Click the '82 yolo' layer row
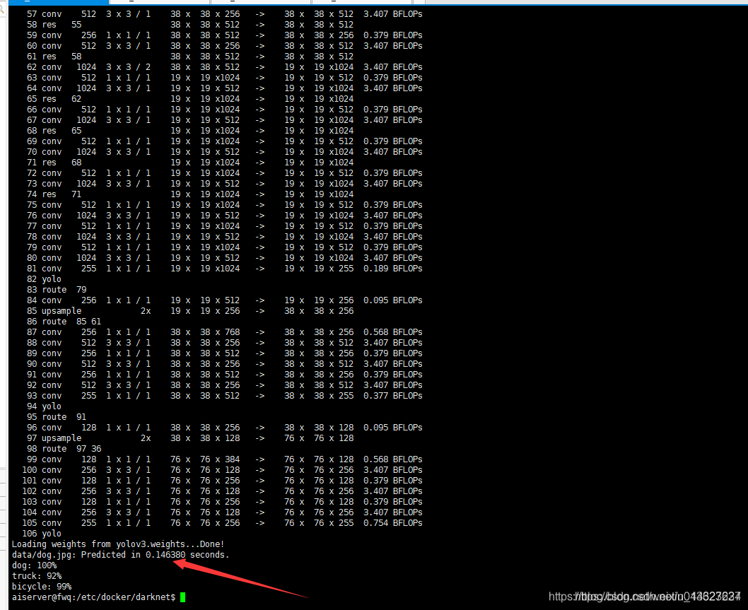Image resolution: width=748 pixels, height=610 pixels. click(44, 279)
